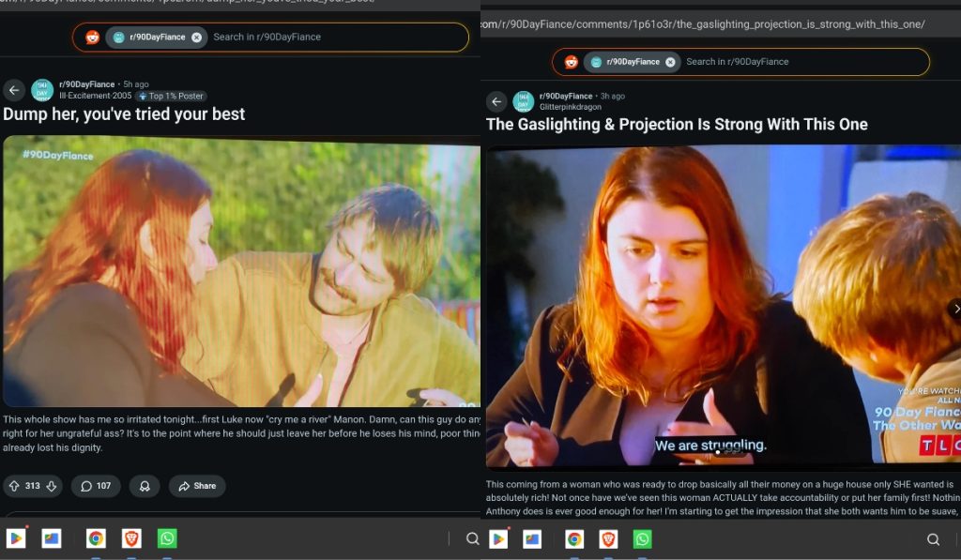Click the award icon next to comments
The height and width of the screenshot is (560, 961).
tap(144, 486)
